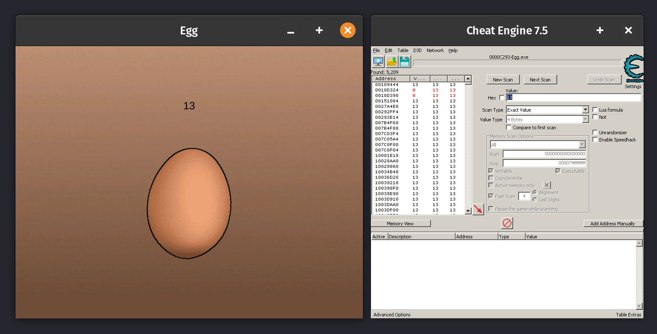Toggle Compare to first scan checkbox

pyautogui.click(x=509, y=128)
